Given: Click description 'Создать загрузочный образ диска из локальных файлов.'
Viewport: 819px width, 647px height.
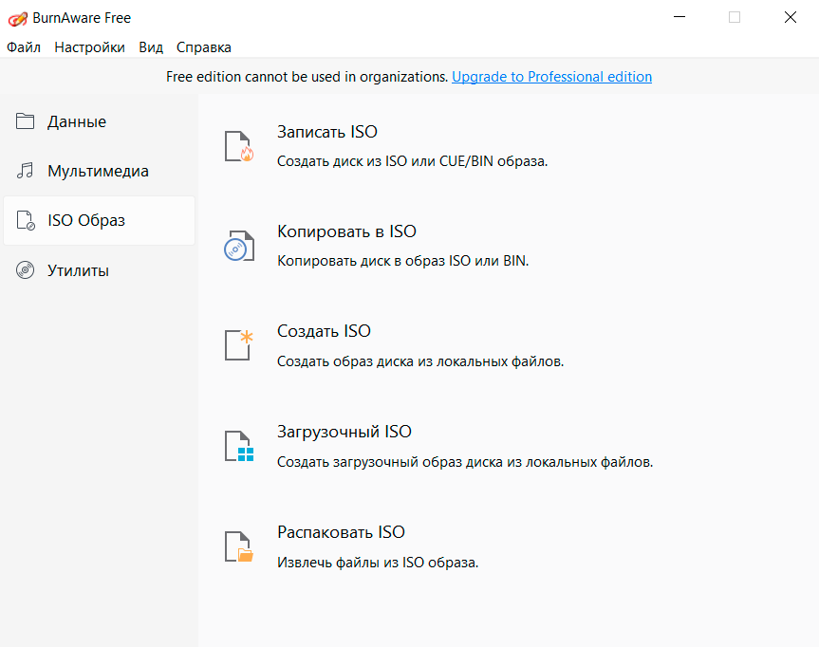Looking at the screenshot, I should (465, 462).
